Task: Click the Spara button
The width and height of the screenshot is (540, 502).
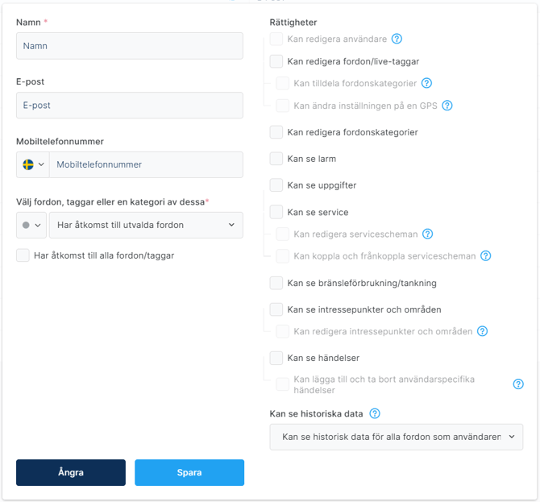Action: click(189, 473)
